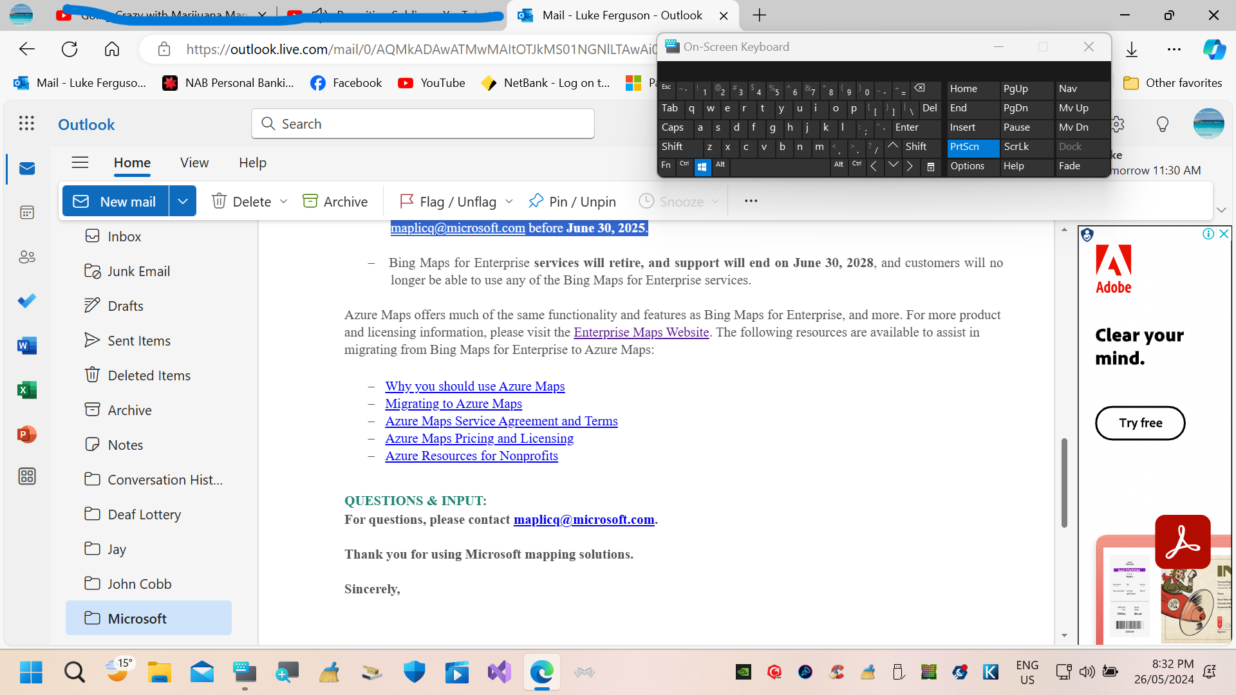This screenshot has height=695, width=1236.
Task: Toggle Windows key on On-Screen Keyboard
Action: pyautogui.click(x=702, y=167)
